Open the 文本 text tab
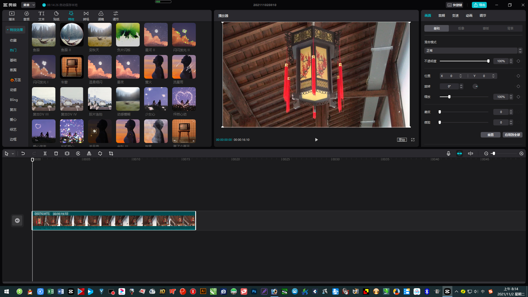 coord(41,16)
